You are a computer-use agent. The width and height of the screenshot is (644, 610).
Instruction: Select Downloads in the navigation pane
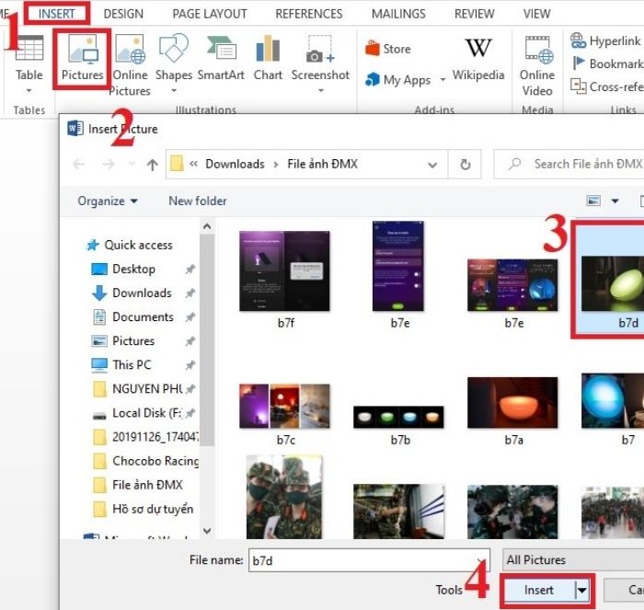coord(132,293)
